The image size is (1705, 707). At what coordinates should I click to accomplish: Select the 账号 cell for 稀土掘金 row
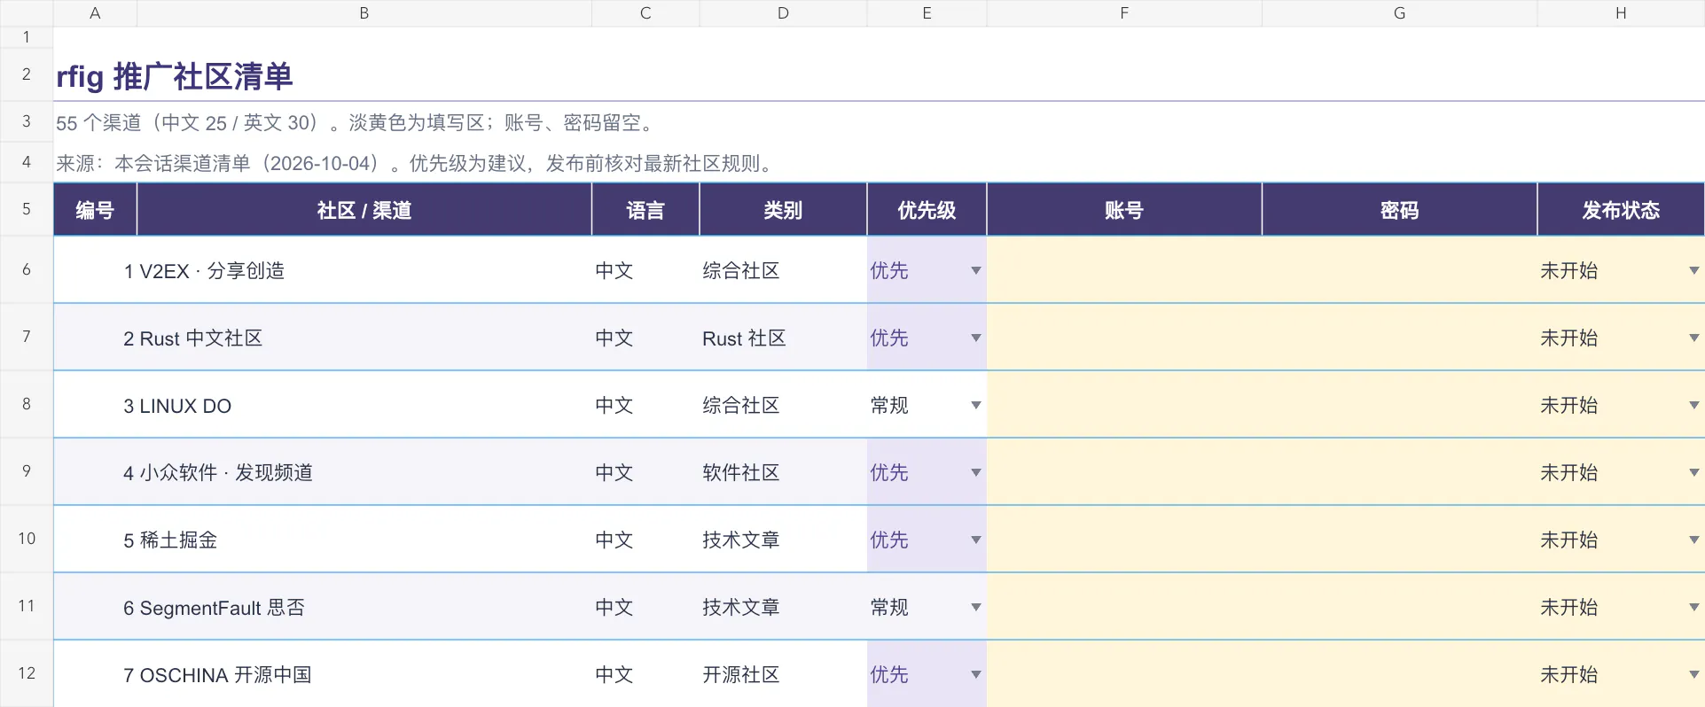(1124, 540)
